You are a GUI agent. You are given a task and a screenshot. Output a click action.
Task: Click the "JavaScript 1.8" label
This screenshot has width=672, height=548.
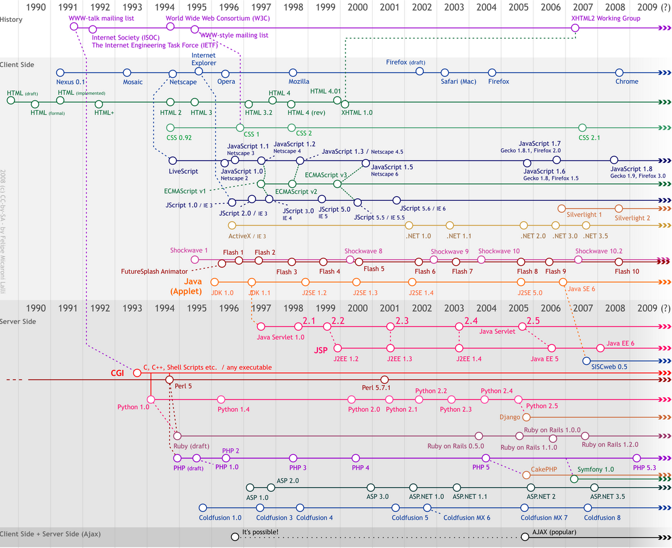tap(631, 169)
